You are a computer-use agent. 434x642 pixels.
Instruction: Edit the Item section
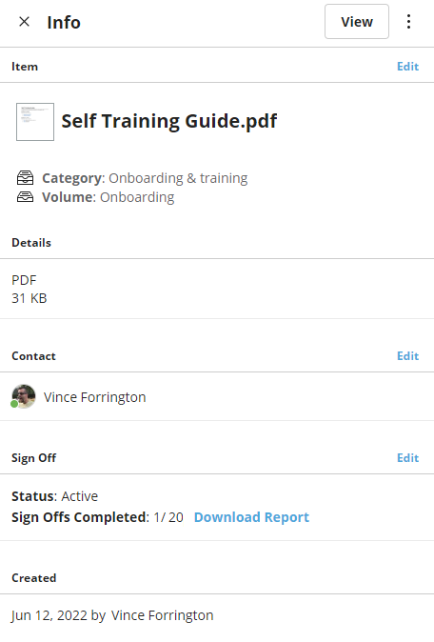point(407,67)
